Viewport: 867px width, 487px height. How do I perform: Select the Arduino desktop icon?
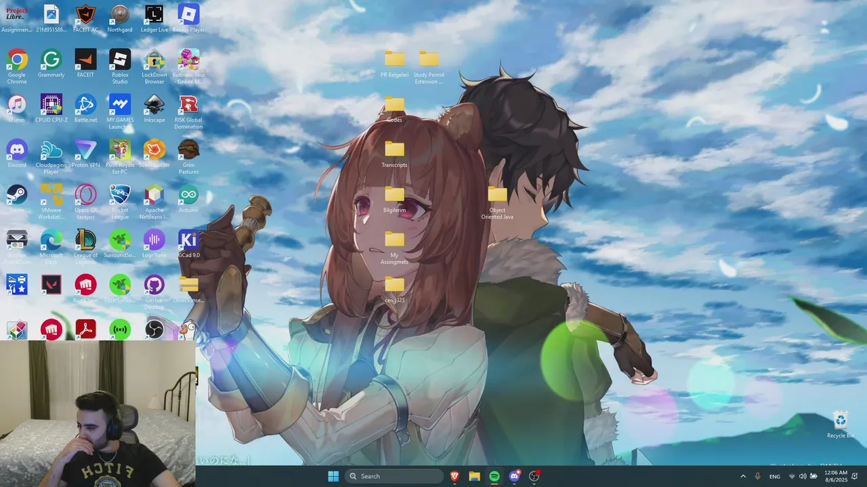(x=188, y=199)
